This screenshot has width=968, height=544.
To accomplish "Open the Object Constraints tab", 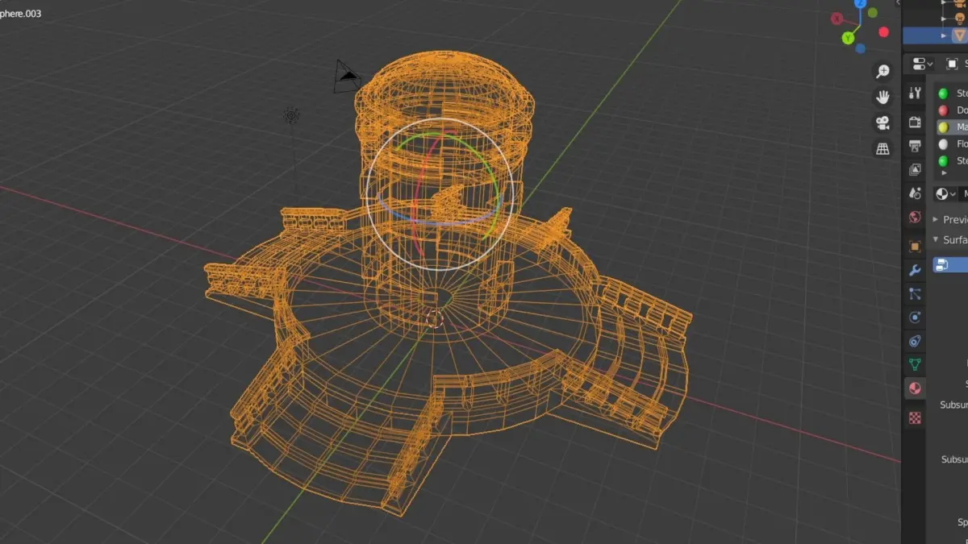I will pos(915,341).
